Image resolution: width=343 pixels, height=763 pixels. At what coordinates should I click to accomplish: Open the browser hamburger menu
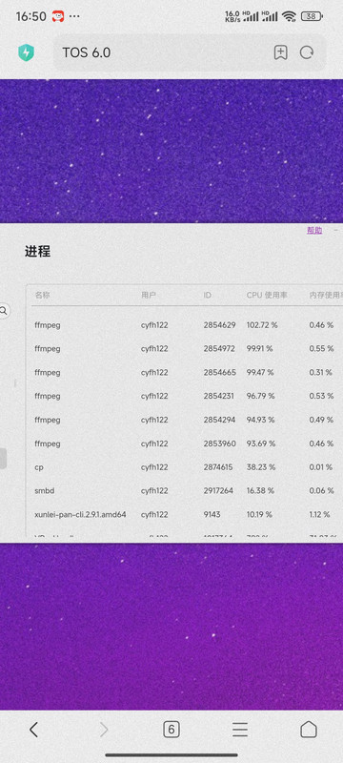pos(239,730)
